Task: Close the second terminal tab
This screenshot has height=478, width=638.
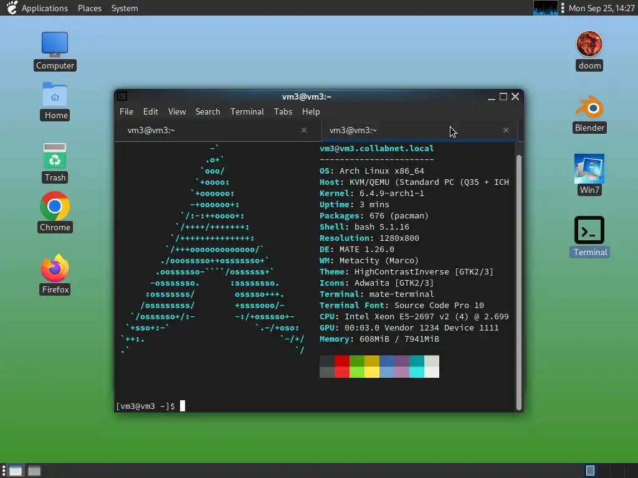Action: click(506, 130)
